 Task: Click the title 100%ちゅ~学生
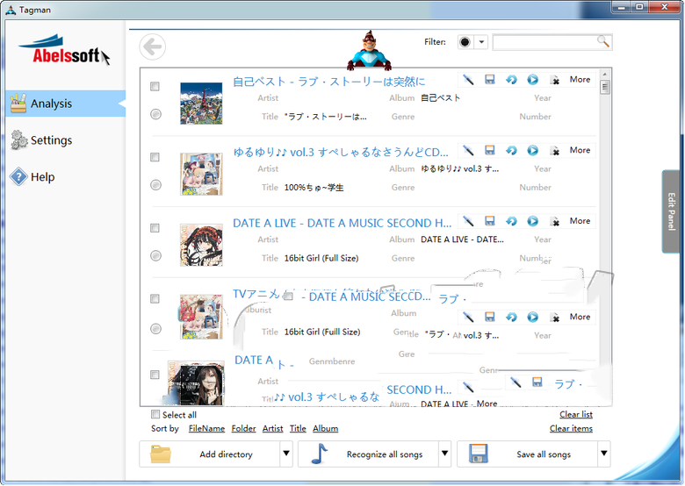314,188
